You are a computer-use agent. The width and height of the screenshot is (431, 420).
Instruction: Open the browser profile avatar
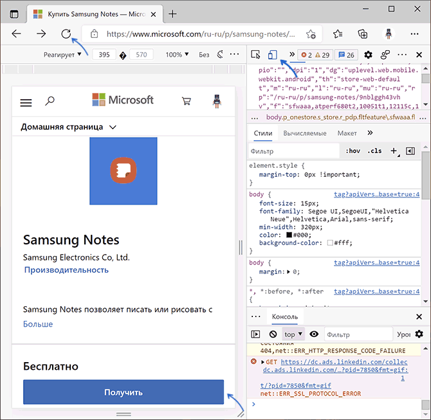[x=389, y=34]
